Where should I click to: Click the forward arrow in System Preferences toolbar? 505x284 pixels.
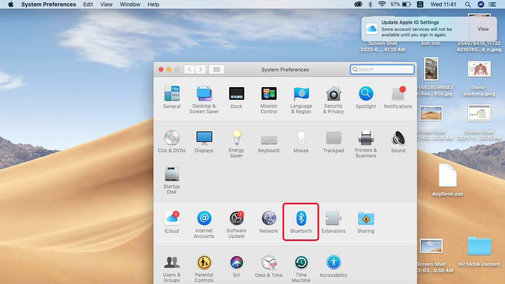[201, 69]
